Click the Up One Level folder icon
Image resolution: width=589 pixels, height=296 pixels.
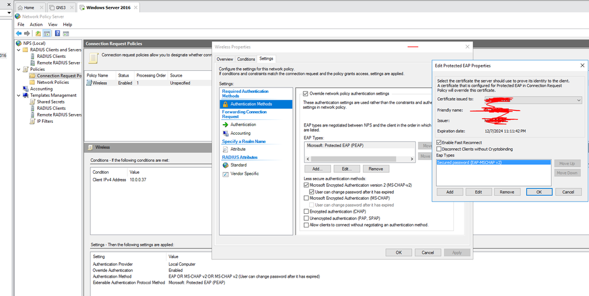(x=38, y=34)
